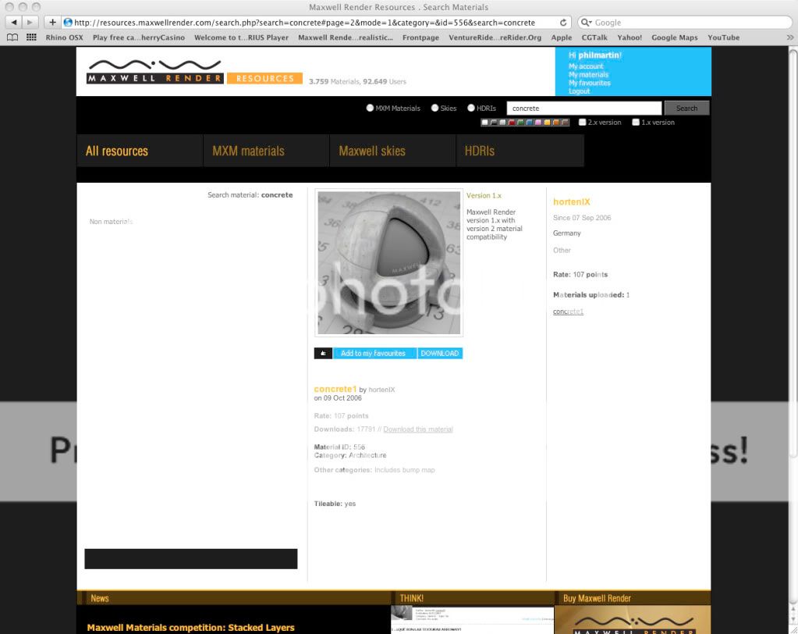
Task: Click the concrete1 material preview thumbnail
Action: 388,263
